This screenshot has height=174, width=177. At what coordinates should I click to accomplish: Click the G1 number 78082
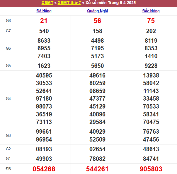[97, 159]
